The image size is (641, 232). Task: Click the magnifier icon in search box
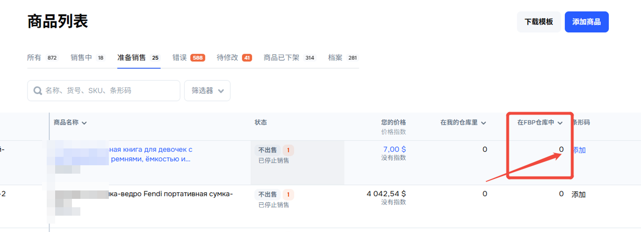[x=37, y=91]
